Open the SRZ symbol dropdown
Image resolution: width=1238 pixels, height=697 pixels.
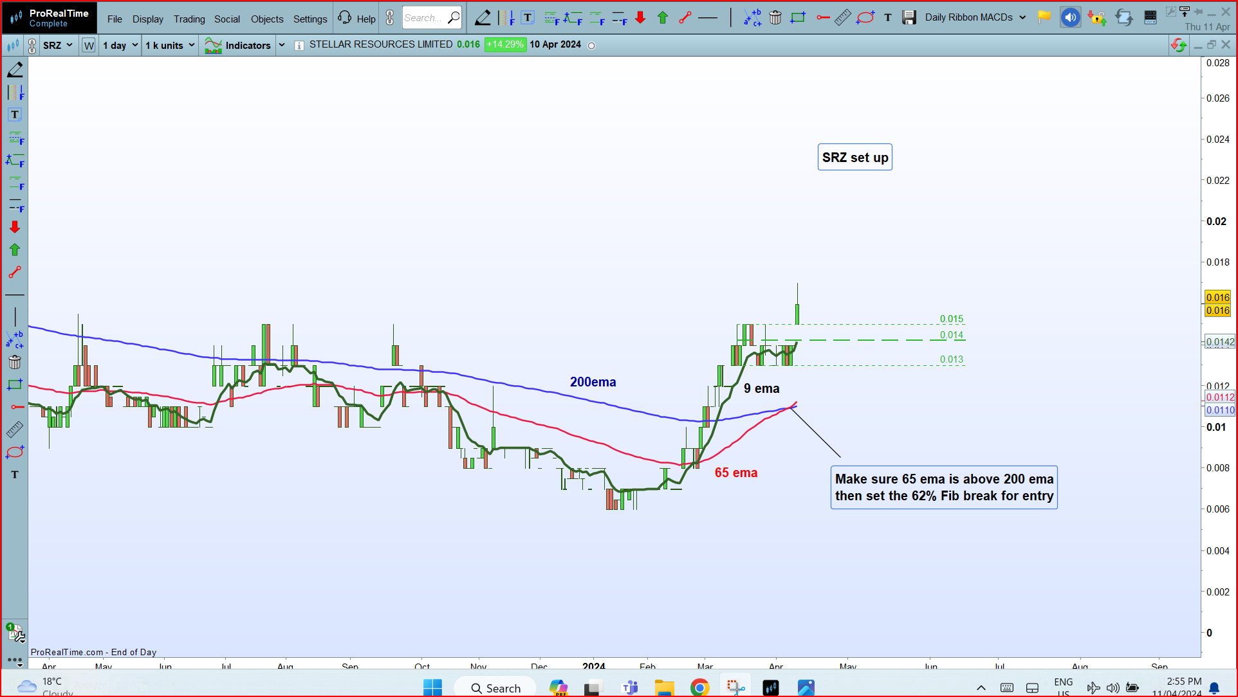point(58,46)
